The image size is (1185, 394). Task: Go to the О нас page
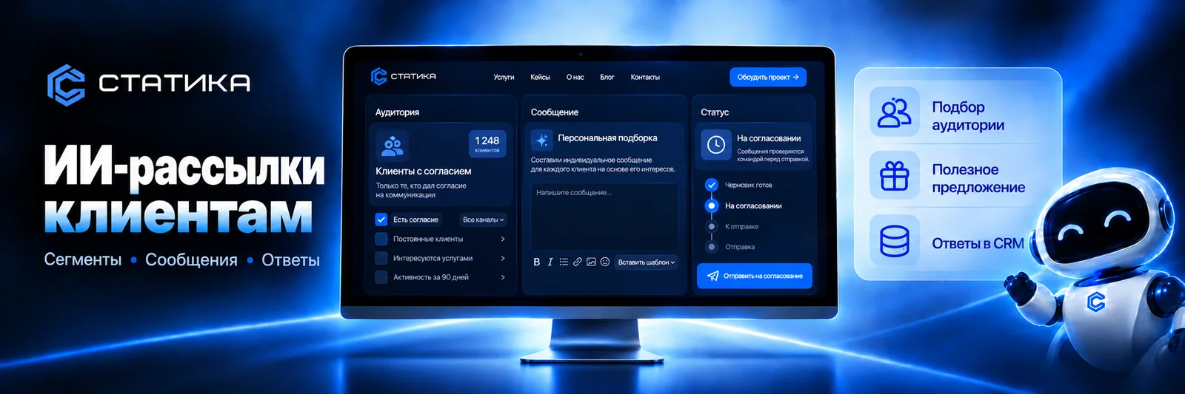click(x=575, y=77)
